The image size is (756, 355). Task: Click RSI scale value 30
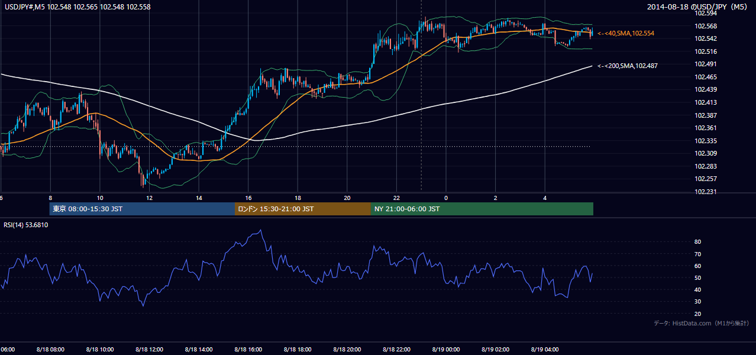click(x=697, y=302)
